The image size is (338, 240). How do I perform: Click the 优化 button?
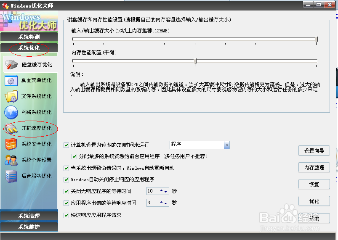[314, 201]
